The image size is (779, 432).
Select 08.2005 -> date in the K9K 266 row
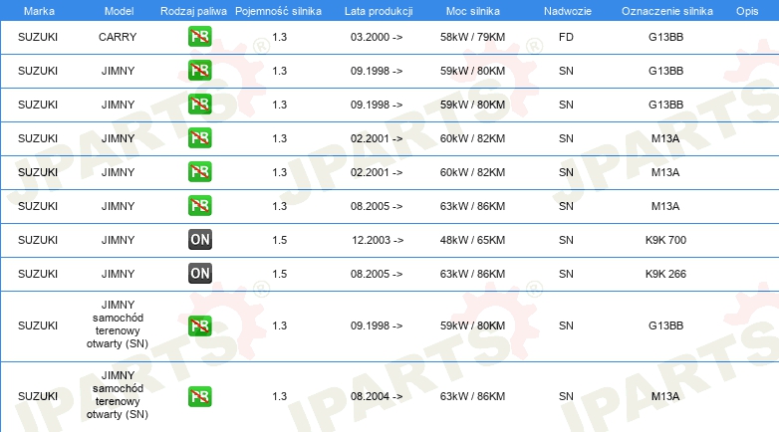click(x=377, y=274)
